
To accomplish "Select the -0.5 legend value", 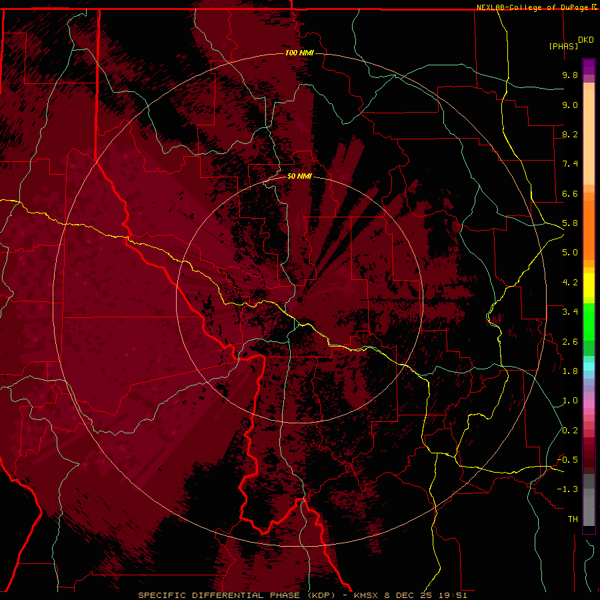I will click(x=567, y=460).
